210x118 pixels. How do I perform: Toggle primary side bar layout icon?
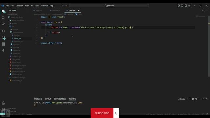tap(178, 6)
